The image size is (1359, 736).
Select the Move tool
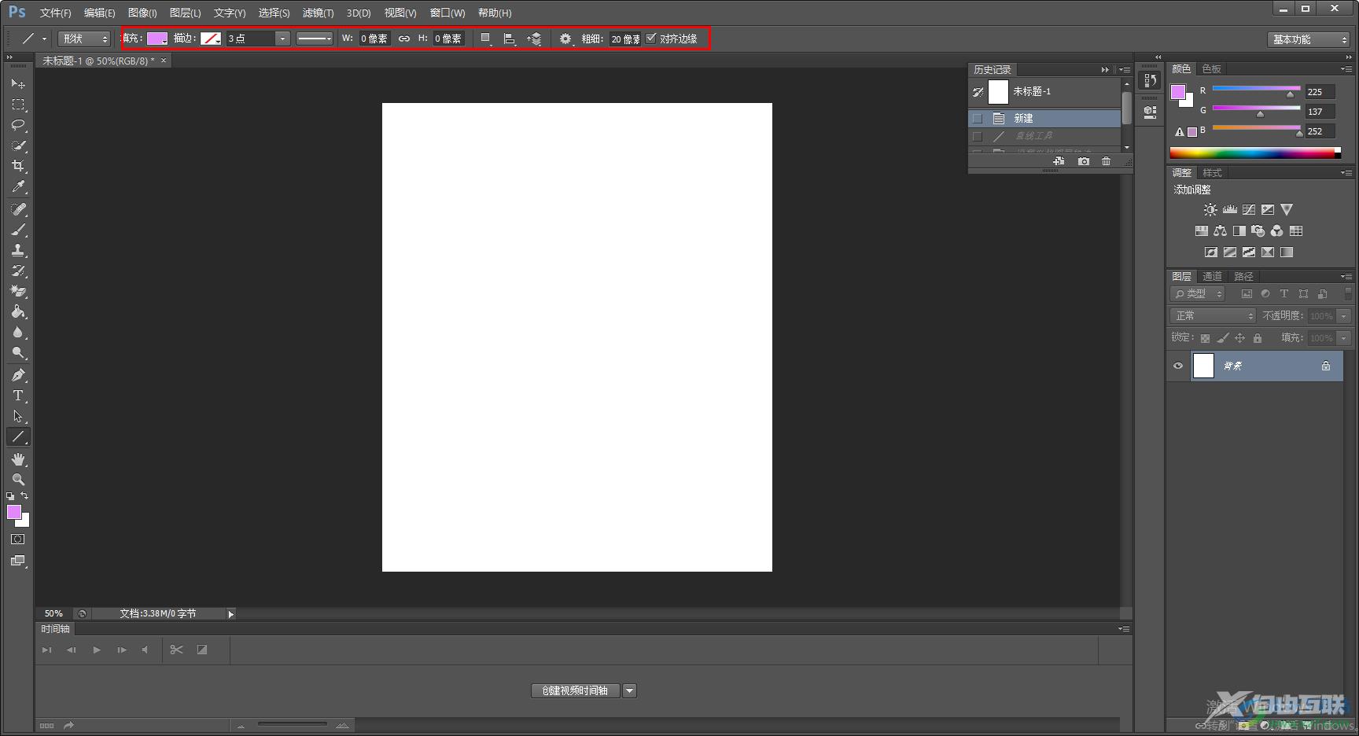[x=18, y=83]
